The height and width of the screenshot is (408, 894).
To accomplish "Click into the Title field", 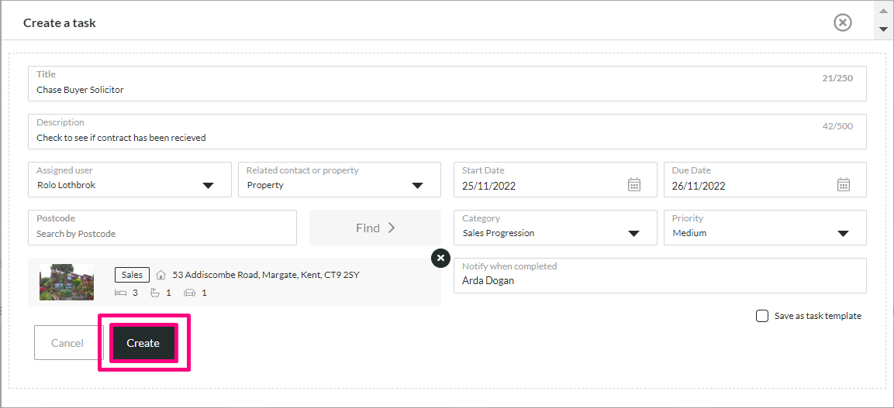I will pyautogui.click(x=447, y=84).
